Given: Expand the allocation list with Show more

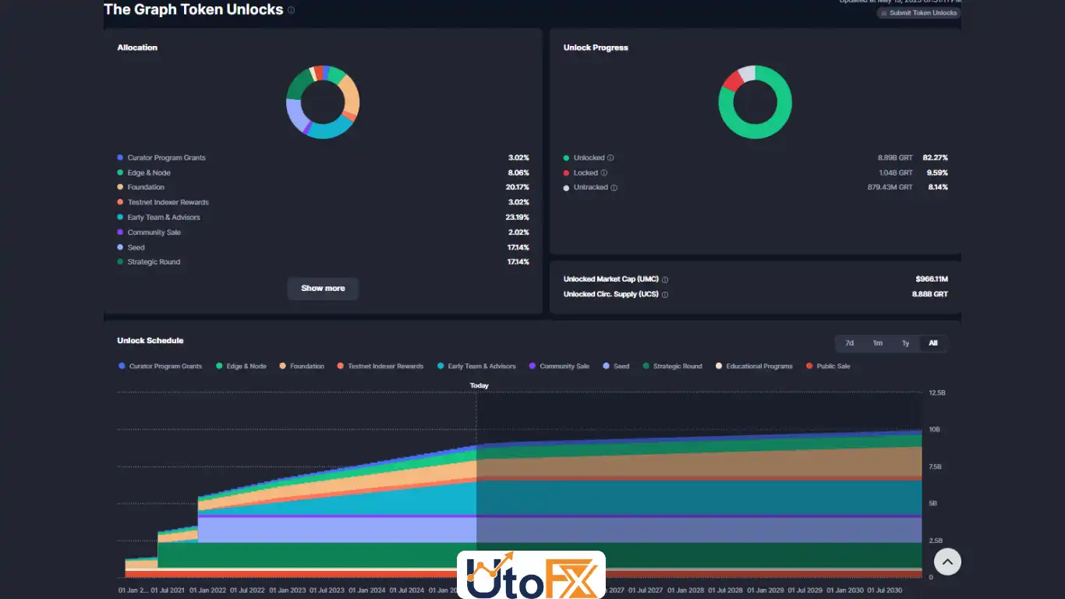Looking at the screenshot, I should tap(323, 289).
